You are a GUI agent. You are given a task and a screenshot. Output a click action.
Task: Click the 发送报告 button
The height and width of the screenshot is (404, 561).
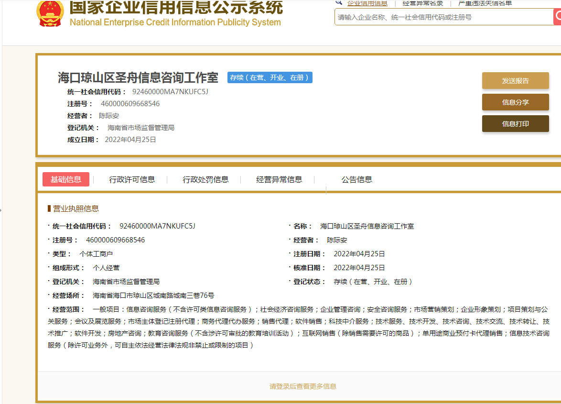tap(515, 80)
